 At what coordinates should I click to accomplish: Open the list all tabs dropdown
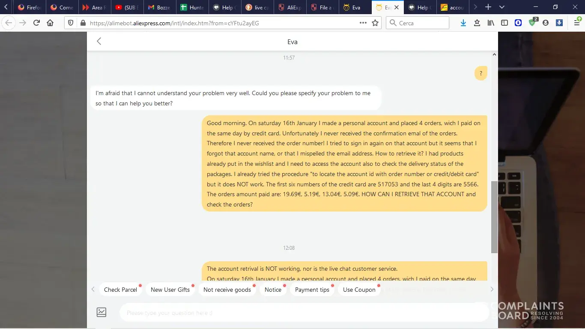pyautogui.click(x=502, y=7)
